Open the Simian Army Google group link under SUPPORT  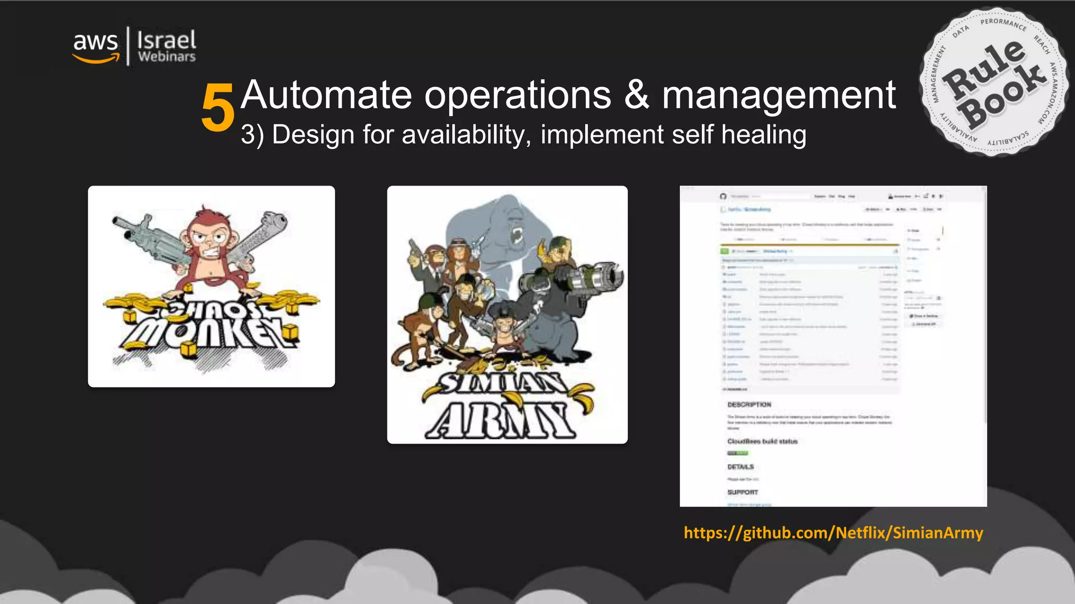(749, 504)
